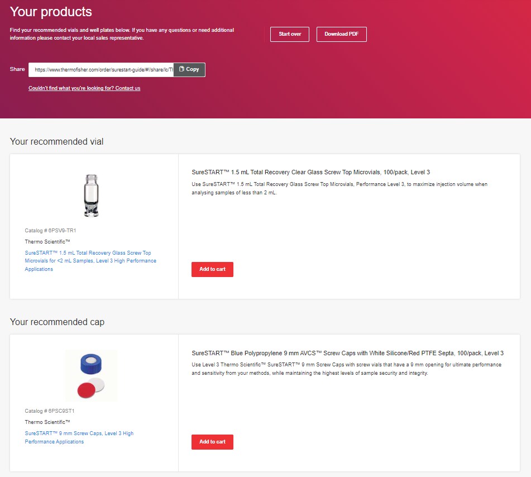
Task: Click catalog number 6PSC9ST1
Action: click(50, 411)
